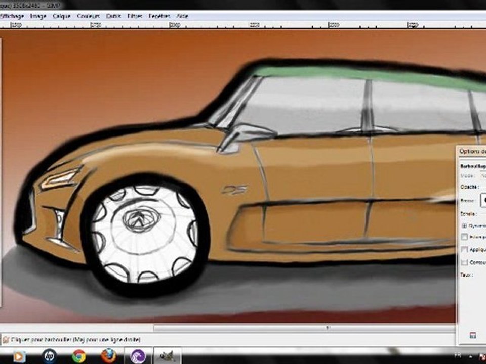Click the FR language indicator in tray

[x=457, y=355]
